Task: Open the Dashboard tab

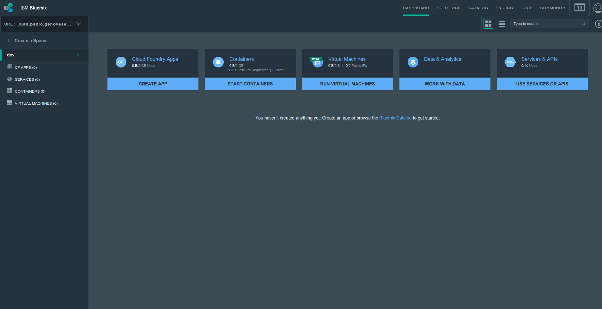Action: [416, 8]
